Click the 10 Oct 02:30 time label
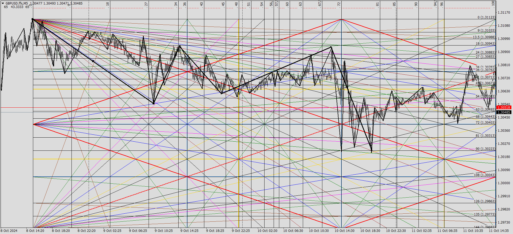Screen dimensions: 513x234 tap(267, 231)
